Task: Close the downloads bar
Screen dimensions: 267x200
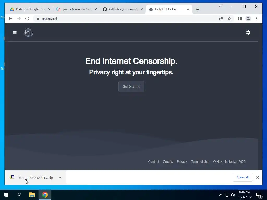Action: 257,177
